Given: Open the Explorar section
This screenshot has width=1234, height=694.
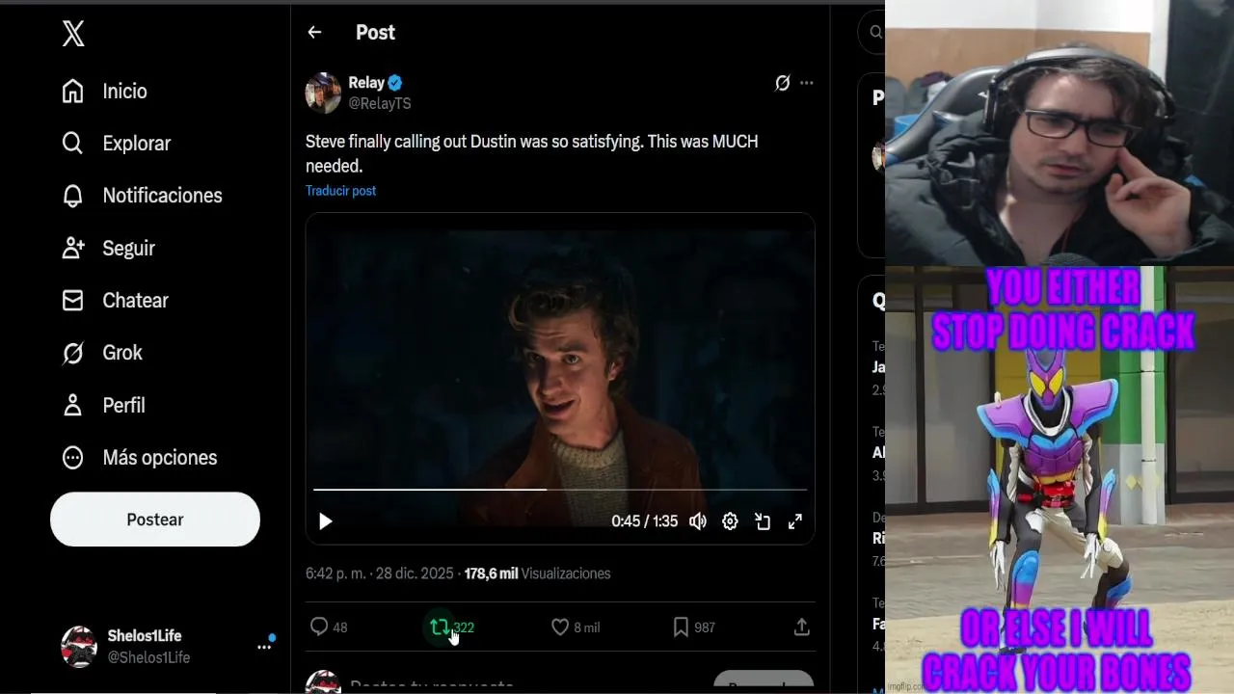Looking at the screenshot, I should (116, 144).
